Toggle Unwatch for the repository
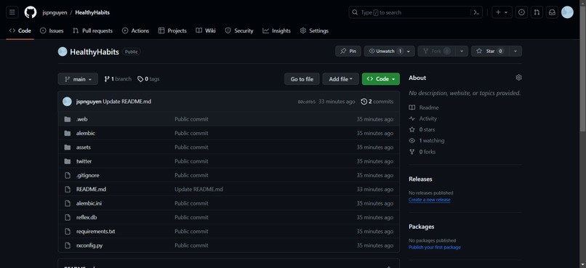Image resolution: width=586 pixels, height=268 pixels. pyautogui.click(x=390, y=51)
